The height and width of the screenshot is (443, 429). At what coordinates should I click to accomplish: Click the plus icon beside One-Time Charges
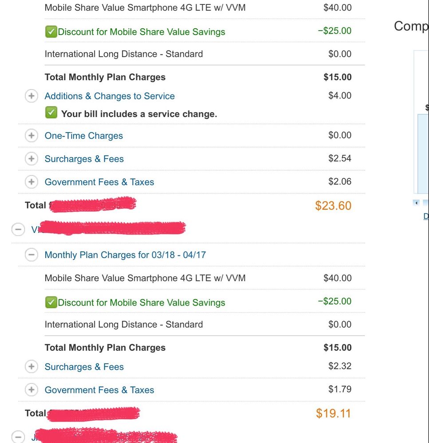(31, 136)
